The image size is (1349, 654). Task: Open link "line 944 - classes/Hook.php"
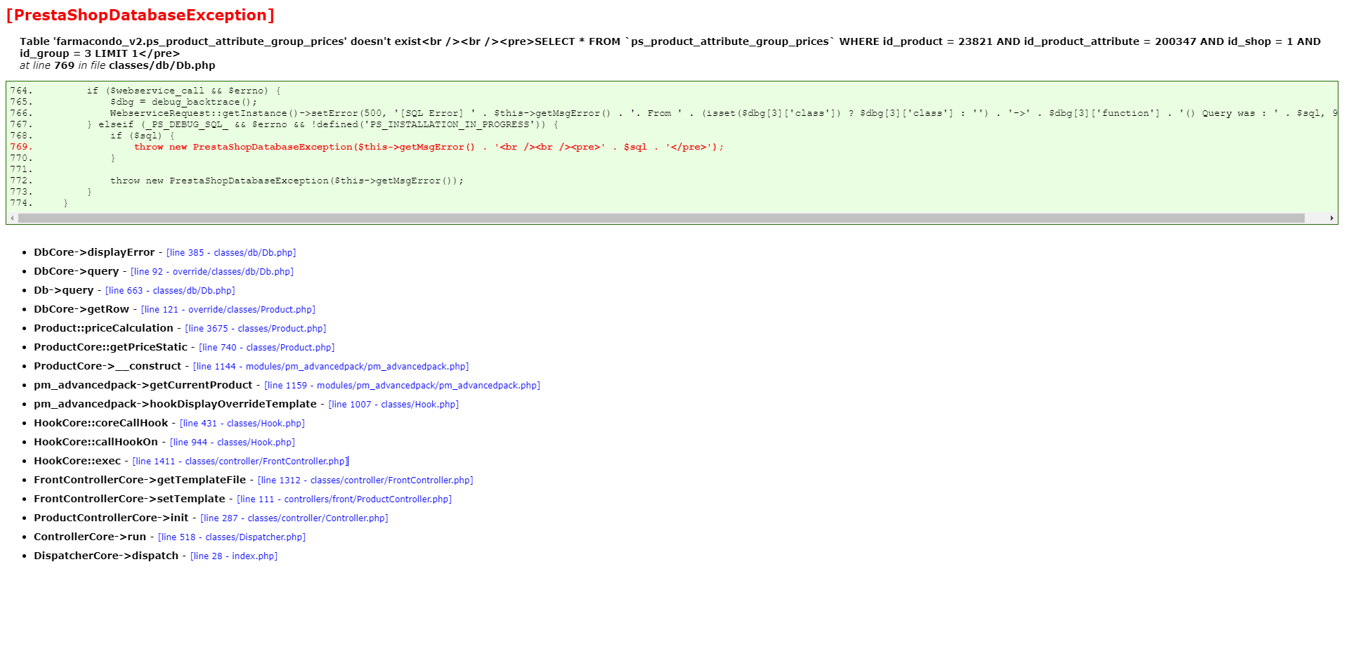[233, 443]
